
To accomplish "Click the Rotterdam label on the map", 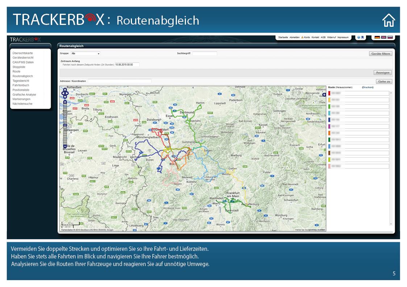I will click(74, 87).
